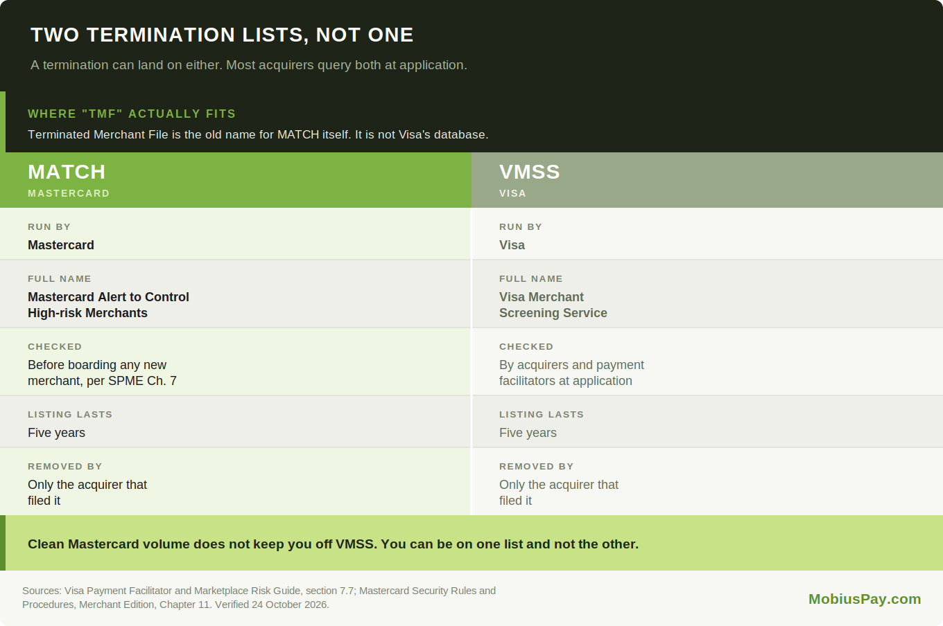Click the VMSS column heading

[x=530, y=172]
